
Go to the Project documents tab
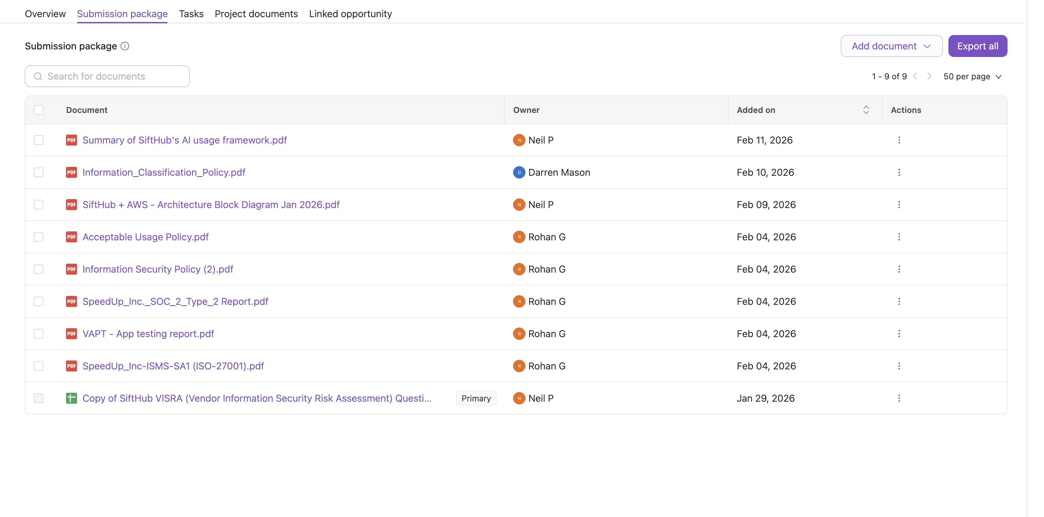coord(256,14)
